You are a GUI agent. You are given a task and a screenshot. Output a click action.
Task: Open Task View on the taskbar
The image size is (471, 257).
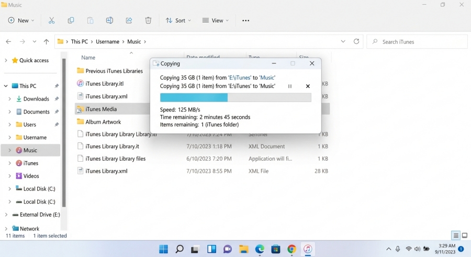tap(195, 249)
